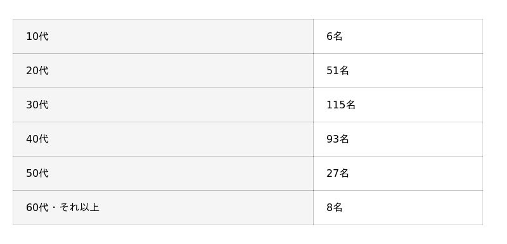507x244 pixels.
Task: Click the 20代 row label
Action: pyautogui.click(x=163, y=71)
